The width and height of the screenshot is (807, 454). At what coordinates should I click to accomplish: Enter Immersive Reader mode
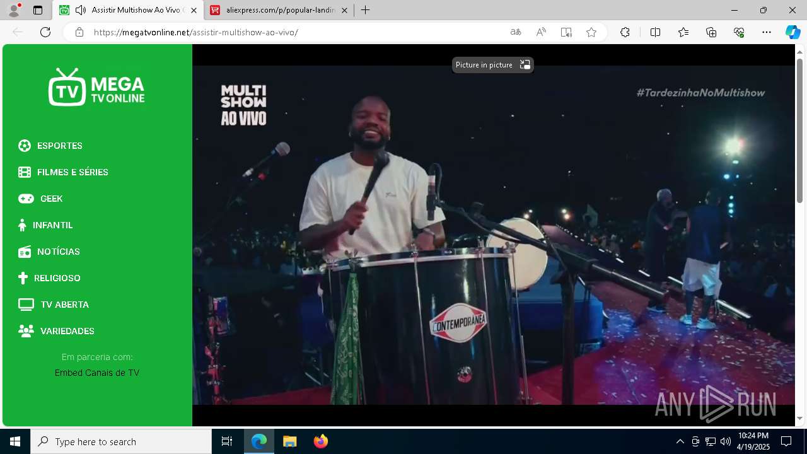click(566, 32)
